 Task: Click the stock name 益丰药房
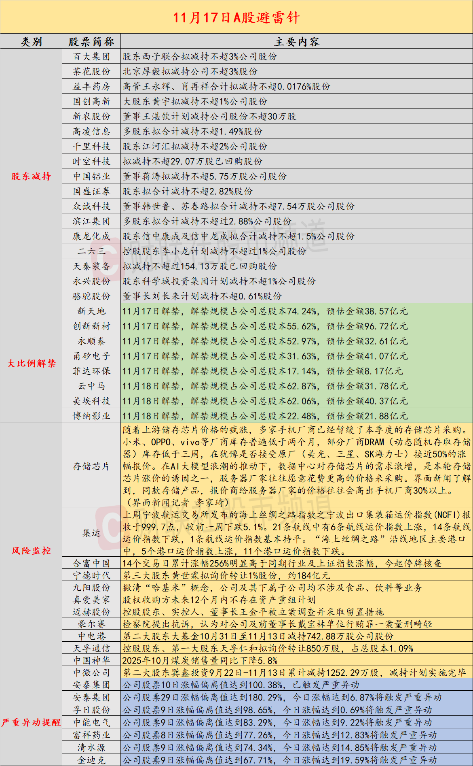tap(91, 87)
